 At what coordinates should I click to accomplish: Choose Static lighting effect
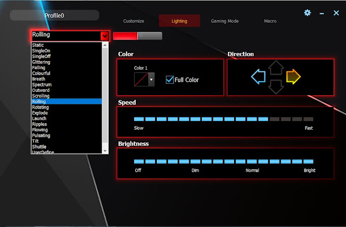[66, 45]
